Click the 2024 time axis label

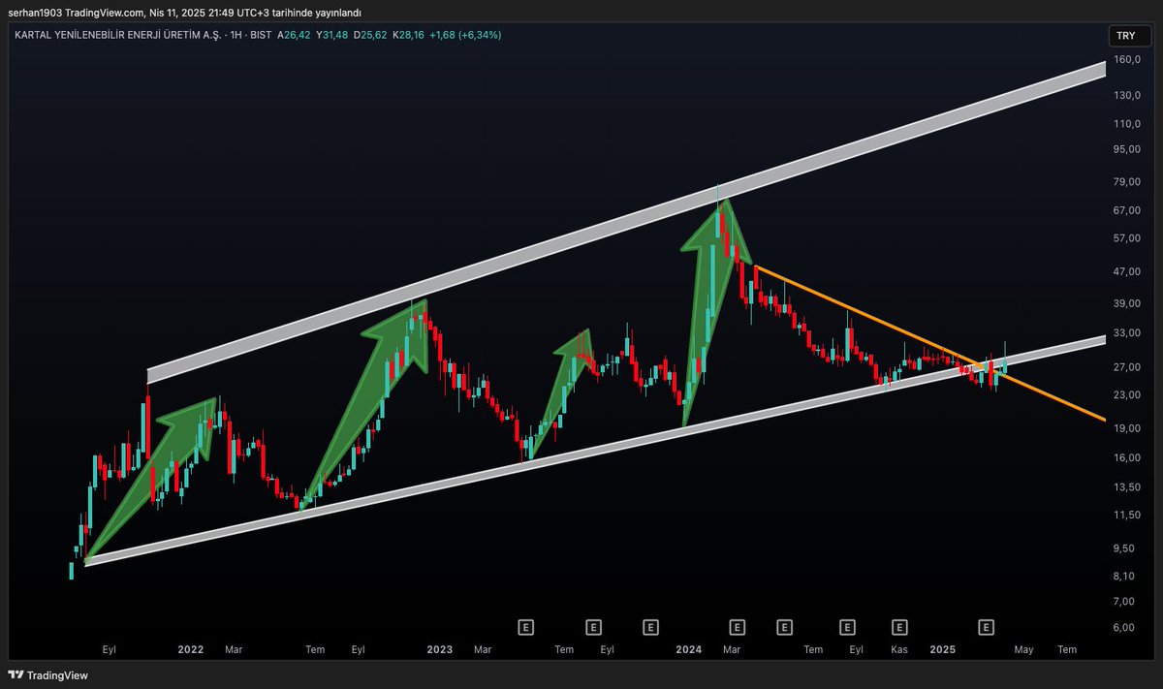coord(689,649)
